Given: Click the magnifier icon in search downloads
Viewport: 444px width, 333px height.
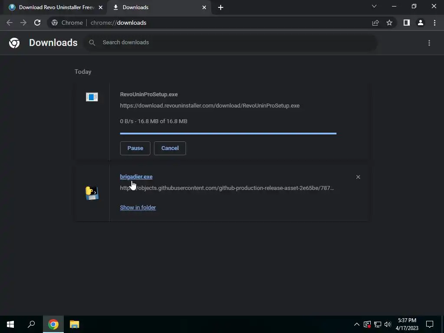Looking at the screenshot, I should (92, 42).
